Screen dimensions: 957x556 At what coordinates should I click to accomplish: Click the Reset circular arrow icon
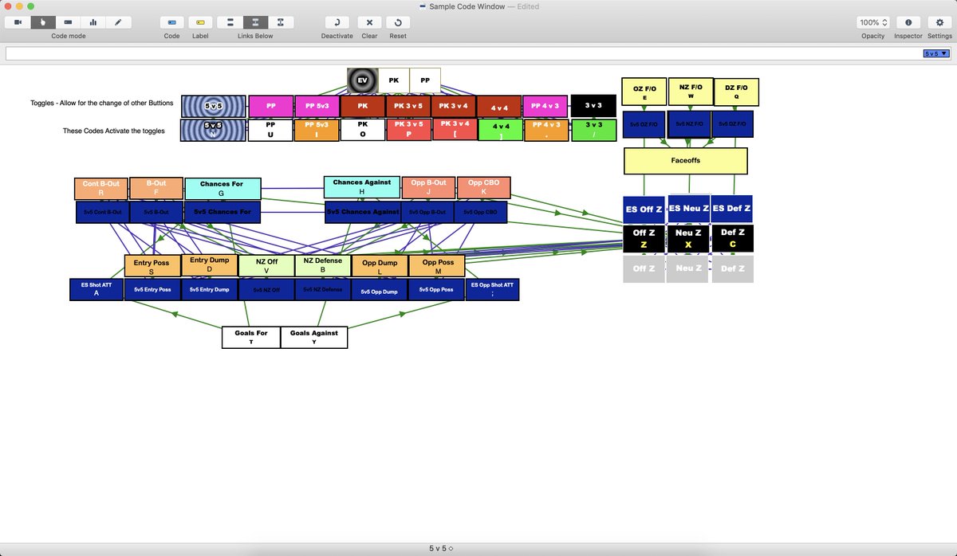397,22
